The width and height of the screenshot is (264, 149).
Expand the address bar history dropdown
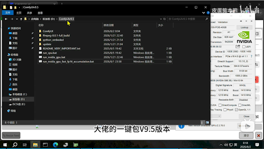(x=161, y=19)
